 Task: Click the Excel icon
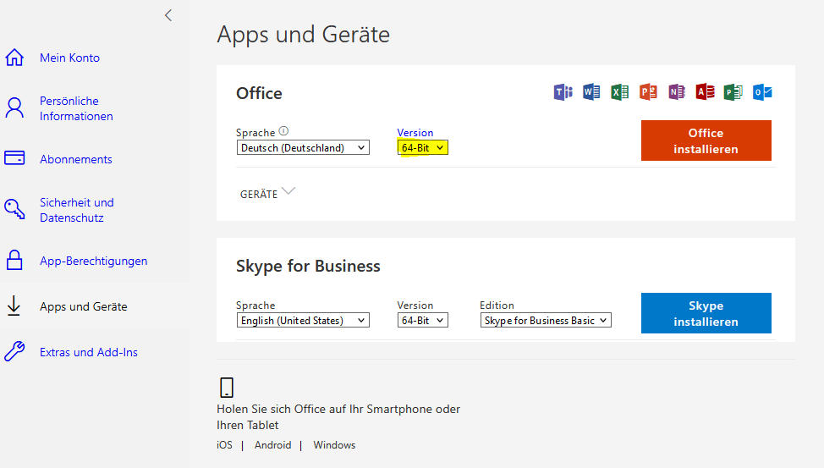(x=619, y=92)
